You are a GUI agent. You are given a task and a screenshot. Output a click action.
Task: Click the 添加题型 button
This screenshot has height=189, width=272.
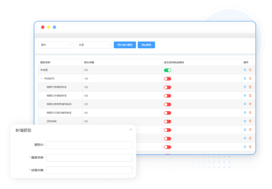click(146, 45)
